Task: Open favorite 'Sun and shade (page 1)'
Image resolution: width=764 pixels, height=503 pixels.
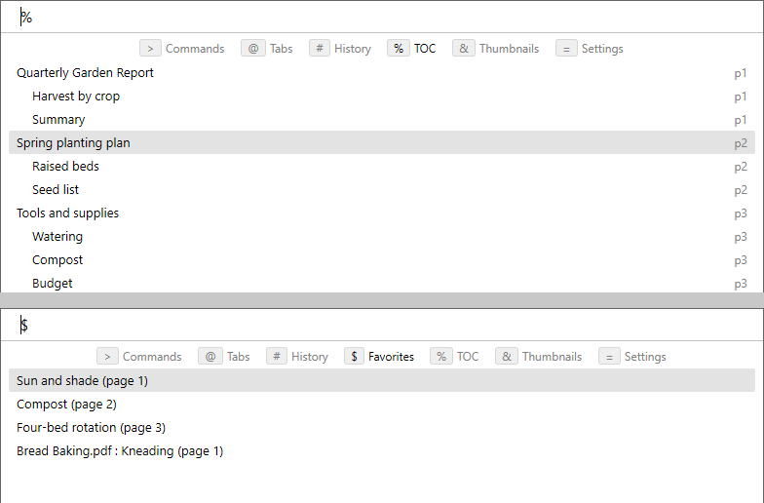Action: [x=382, y=380]
